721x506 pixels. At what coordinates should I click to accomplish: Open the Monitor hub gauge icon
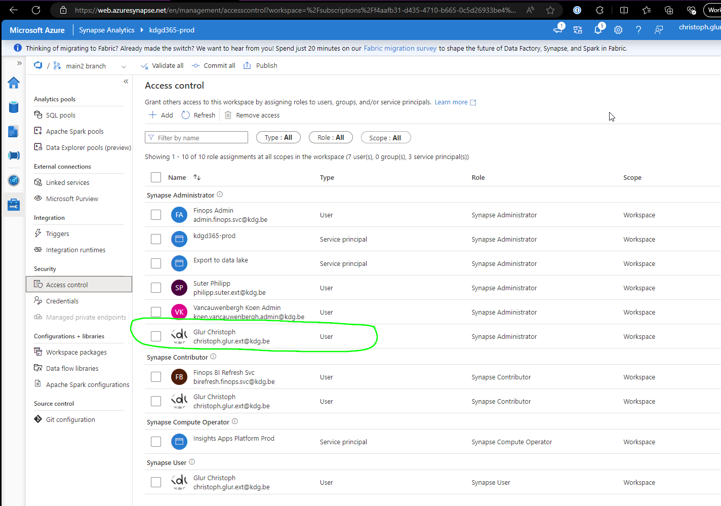point(14,180)
